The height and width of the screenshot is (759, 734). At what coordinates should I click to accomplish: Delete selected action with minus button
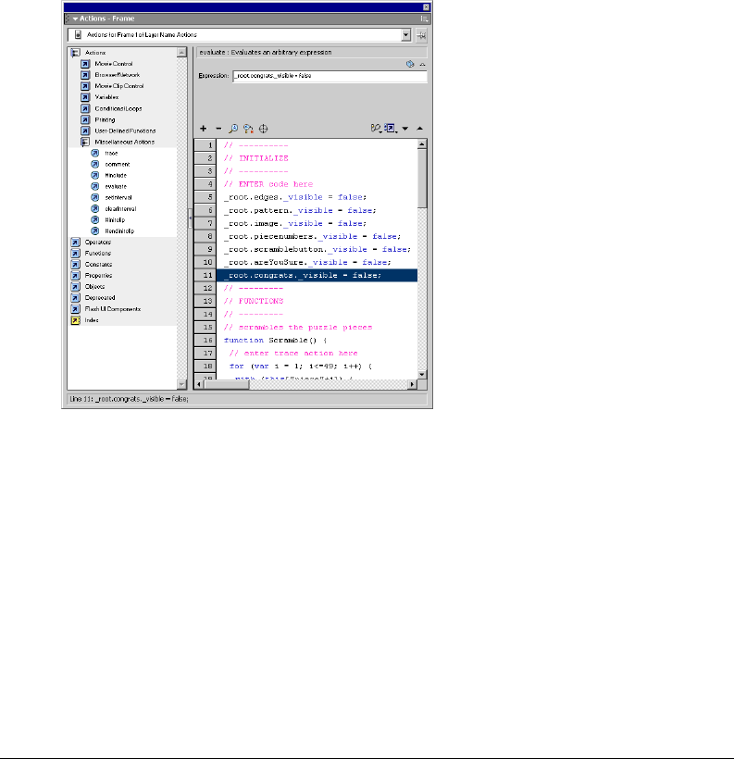[218, 129]
